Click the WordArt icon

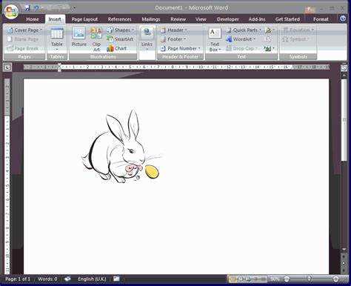pyautogui.click(x=240, y=39)
